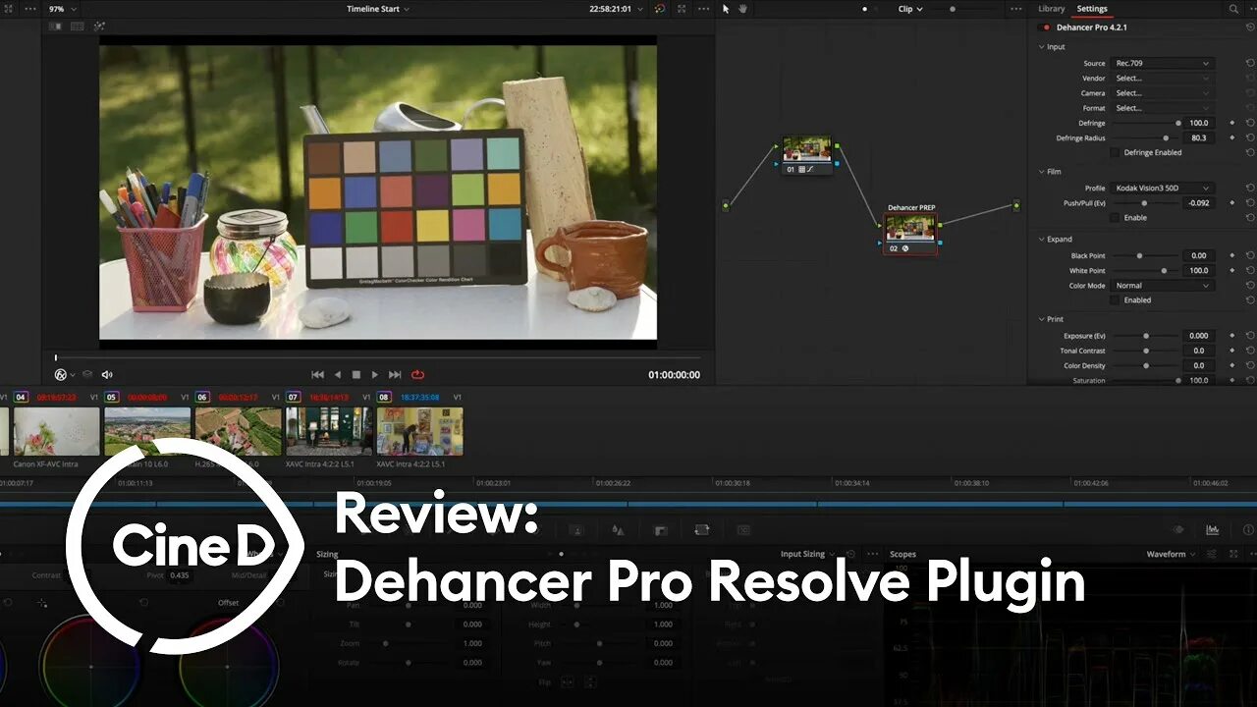Screen dimensions: 1257x707
Task: Click the Defringe Radius value field 80.3
Action: click(x=1199, y=137)
